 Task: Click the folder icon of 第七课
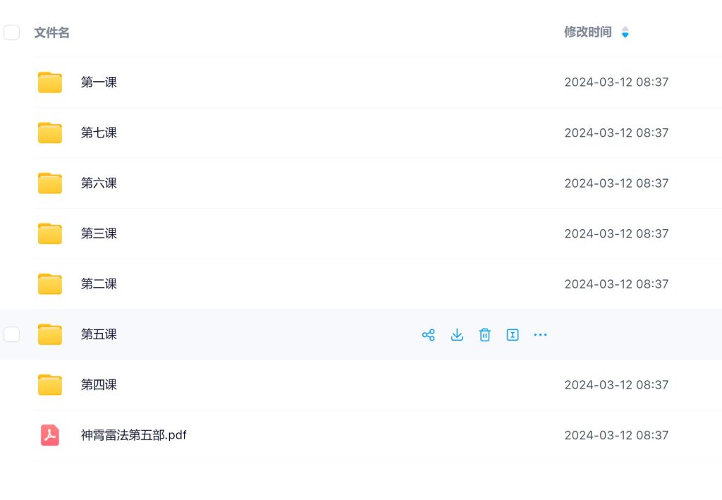click(49, 133)
